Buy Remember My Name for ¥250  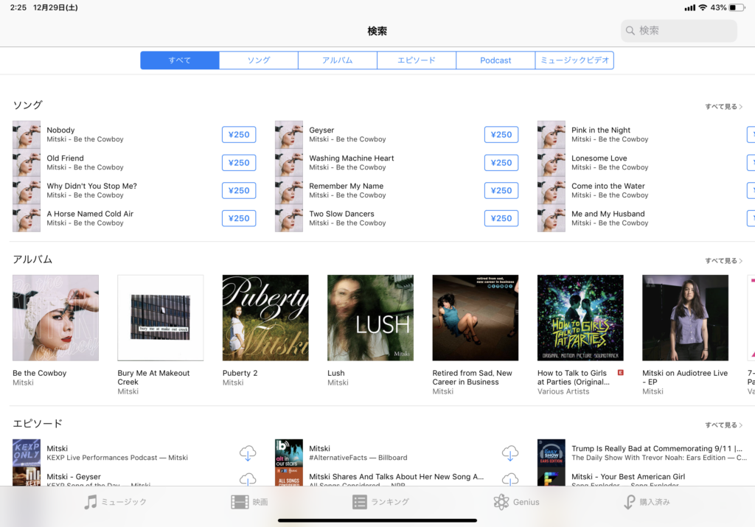501,191
